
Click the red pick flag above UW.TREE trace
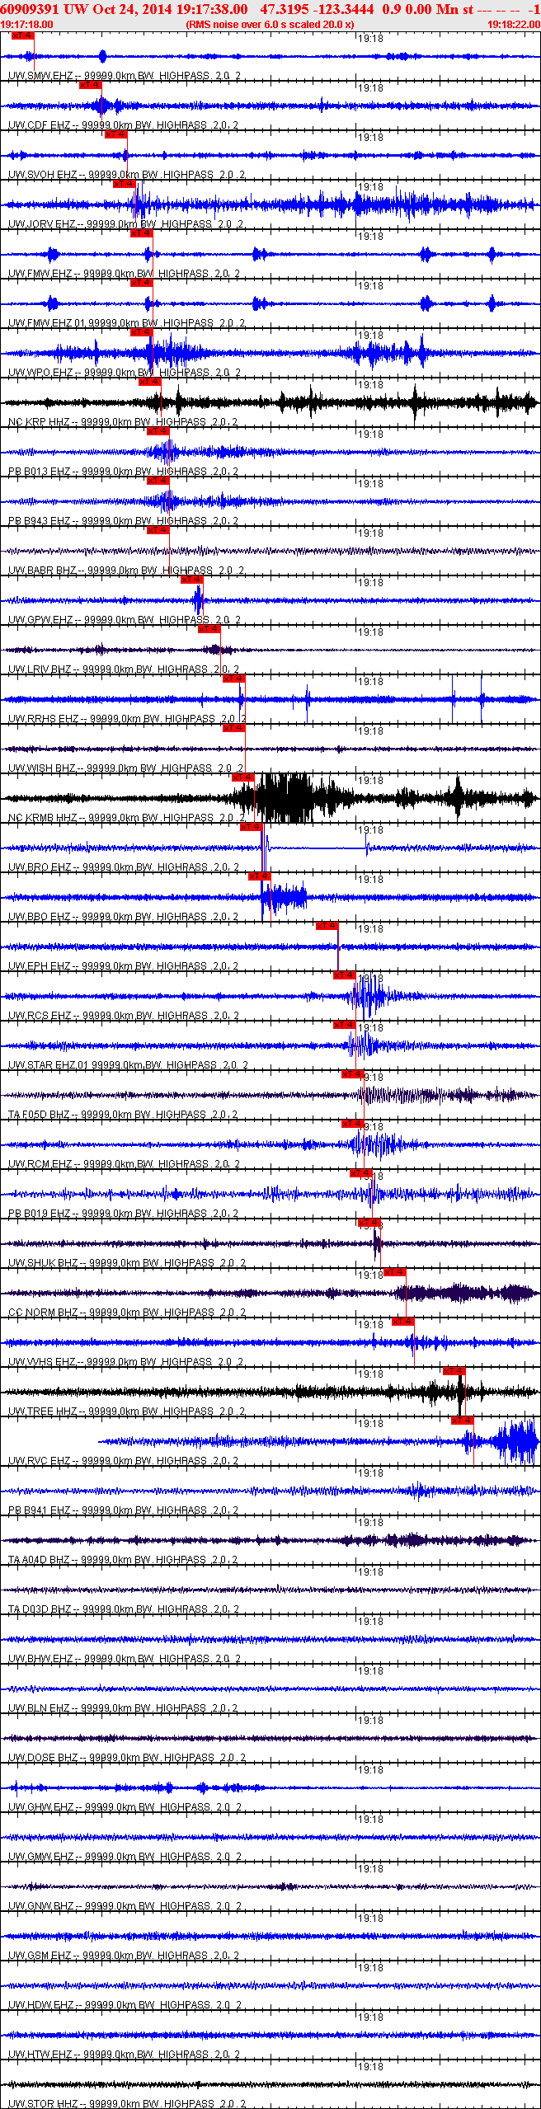click(x=454, y=1371)
